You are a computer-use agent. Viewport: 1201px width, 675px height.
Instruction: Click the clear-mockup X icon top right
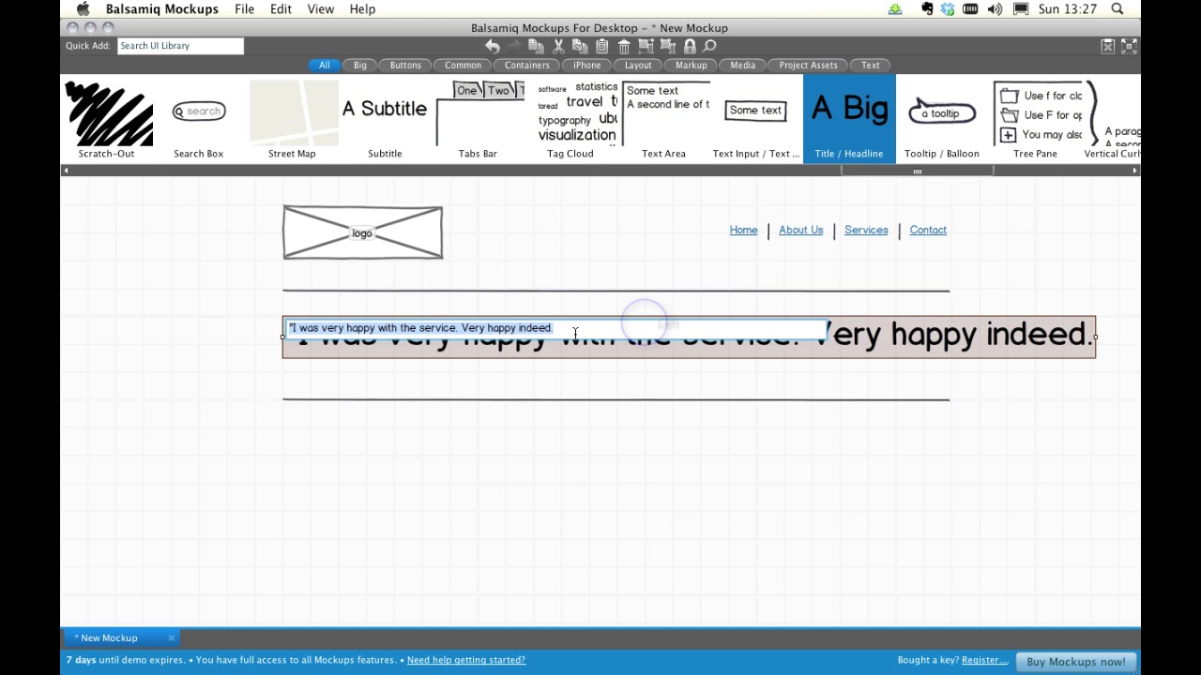1108,46
